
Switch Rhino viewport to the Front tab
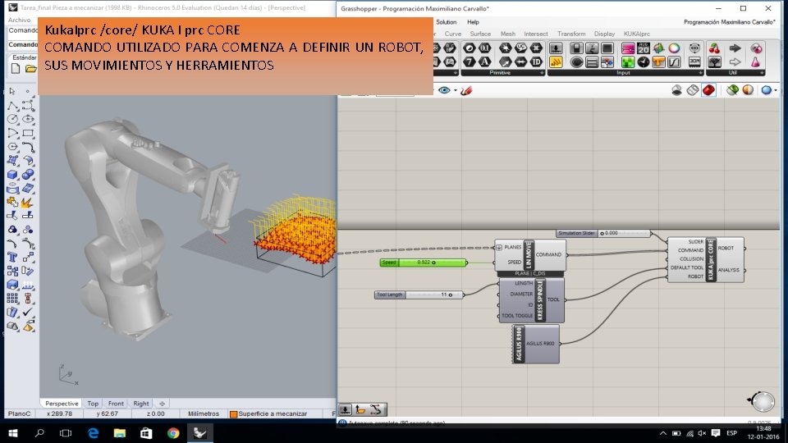coord(116,404)
